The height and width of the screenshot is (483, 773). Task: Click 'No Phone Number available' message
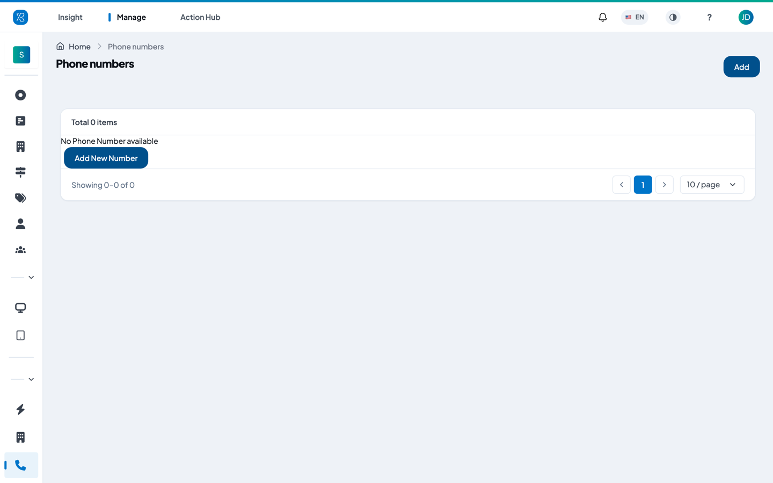110,141
